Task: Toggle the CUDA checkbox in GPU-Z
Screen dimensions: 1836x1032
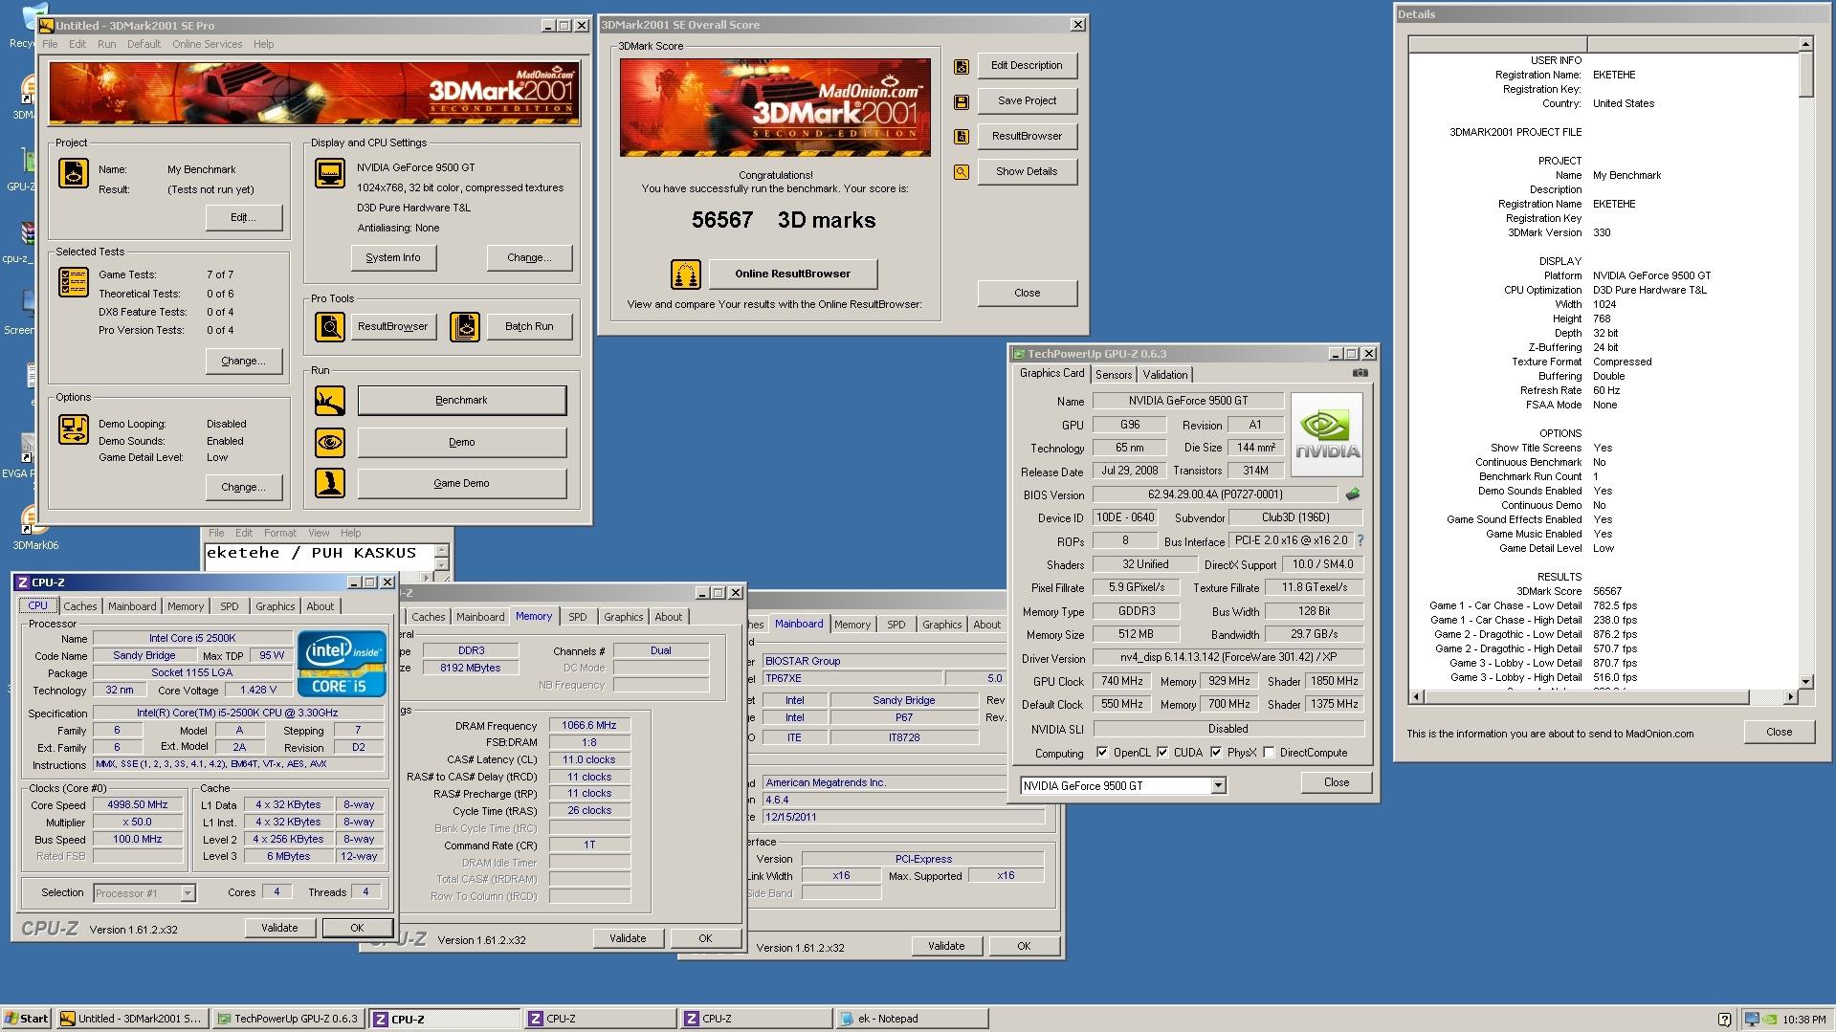Action: tap(1162, 753)
